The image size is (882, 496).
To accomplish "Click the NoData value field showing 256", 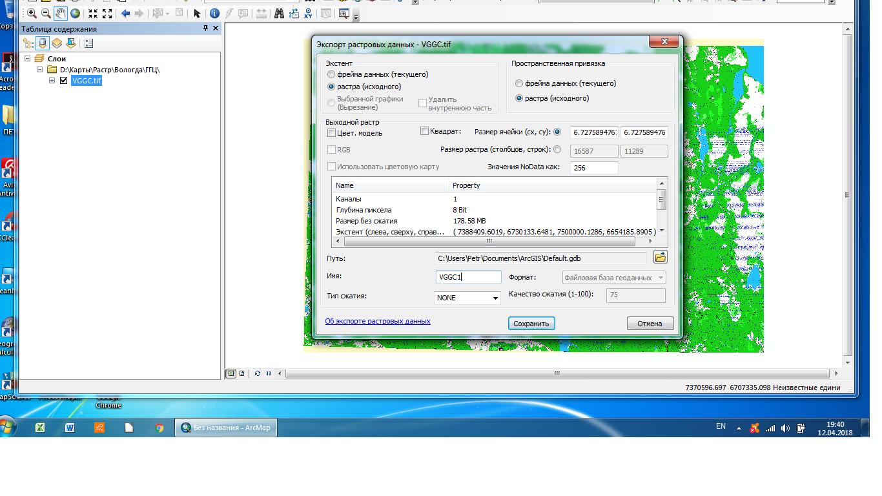I will pos(595,168).
